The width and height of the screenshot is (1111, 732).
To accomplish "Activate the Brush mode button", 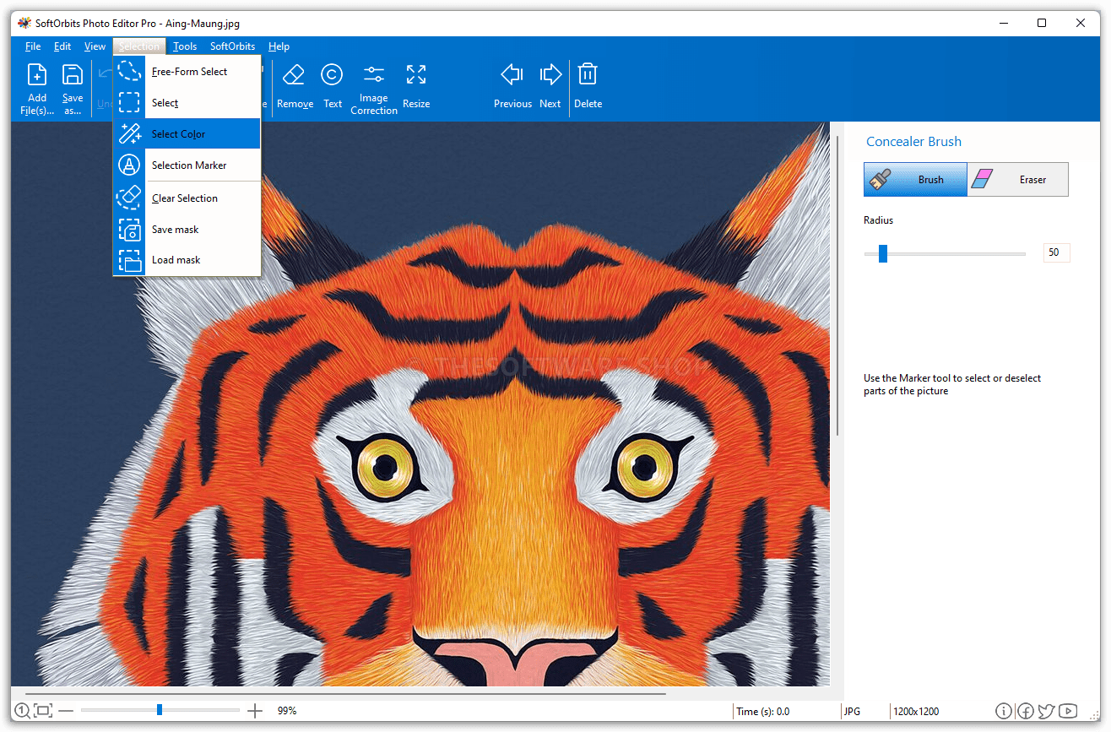I will point(915,180).
